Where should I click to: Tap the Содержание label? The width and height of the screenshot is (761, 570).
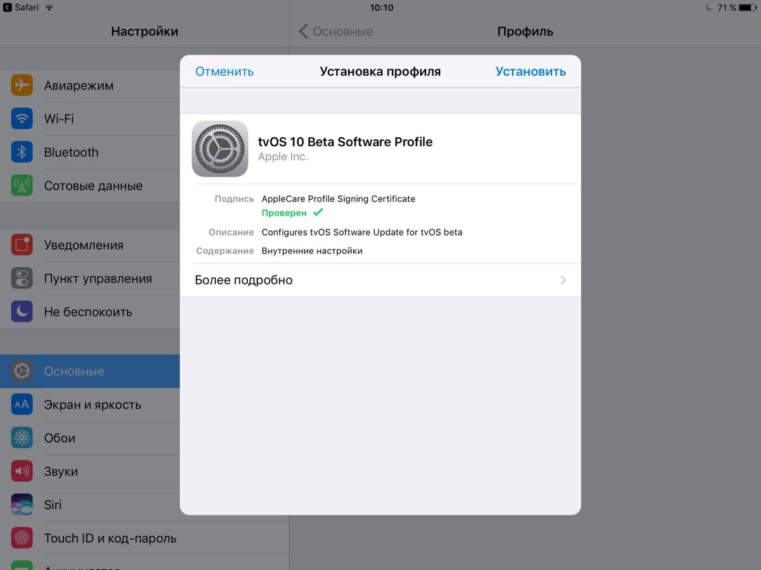pos(225,251)
